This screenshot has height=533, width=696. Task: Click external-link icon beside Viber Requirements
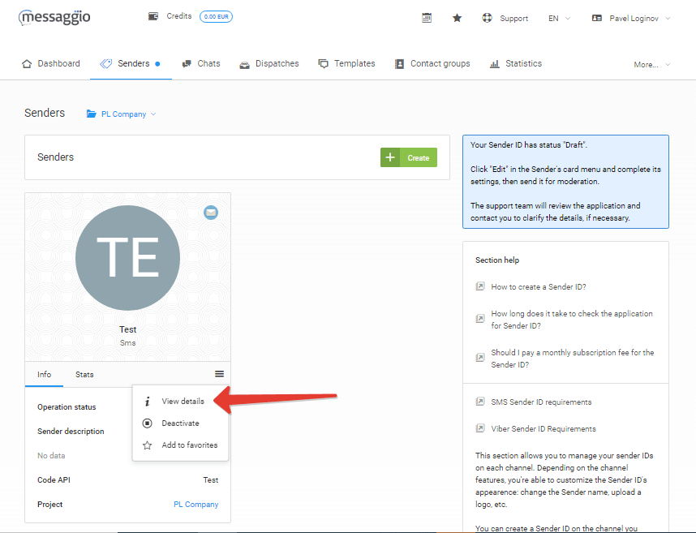480,428
